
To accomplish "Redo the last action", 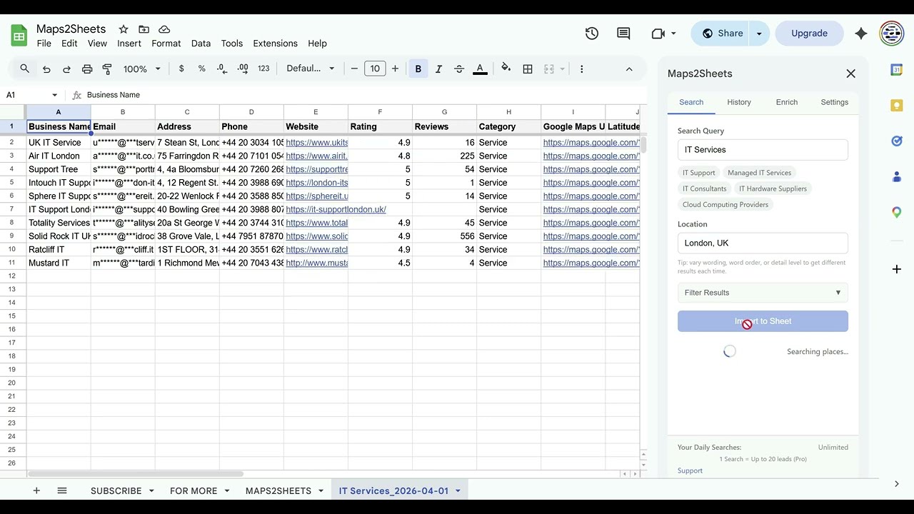I will 66,69.
